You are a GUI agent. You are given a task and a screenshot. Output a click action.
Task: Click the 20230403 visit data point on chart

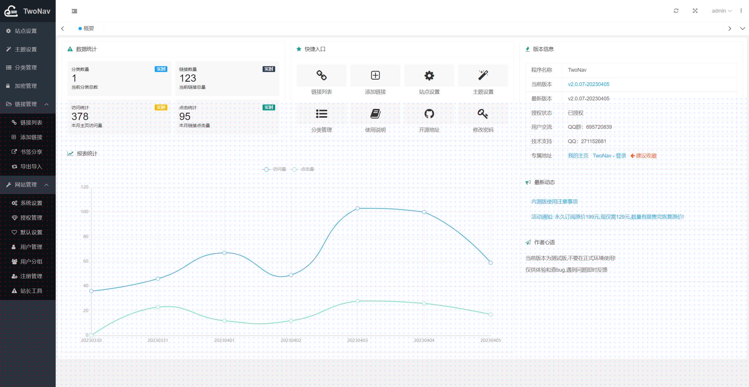pyautogui.click(x=358, y=208)
